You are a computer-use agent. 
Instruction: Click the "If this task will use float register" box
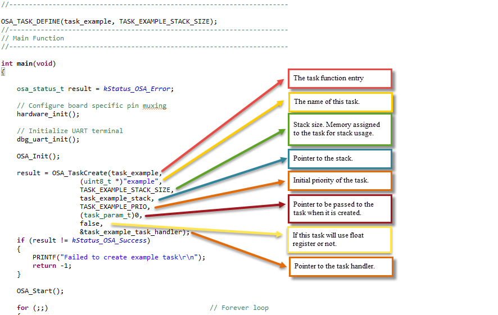[x=339, y=240]
